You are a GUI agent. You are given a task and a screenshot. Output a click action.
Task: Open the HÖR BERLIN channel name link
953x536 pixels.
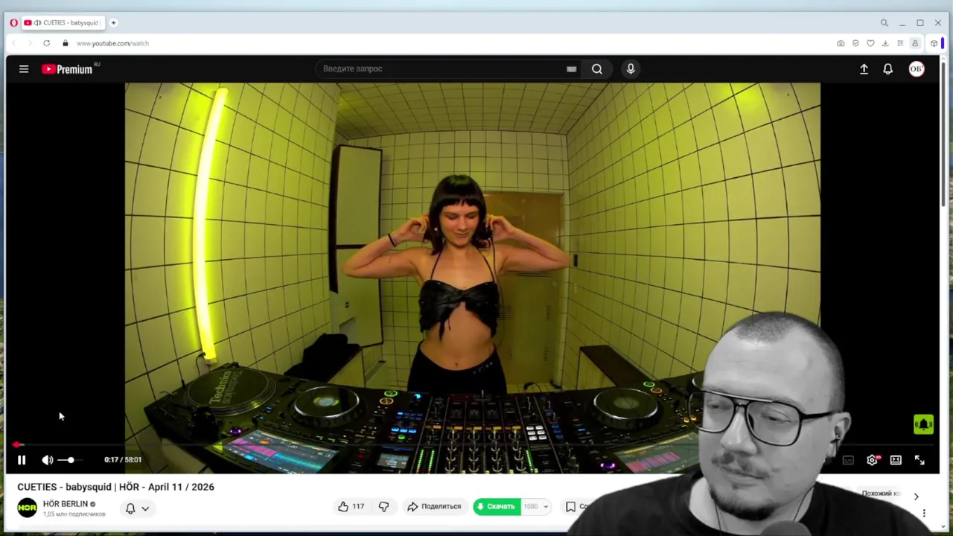click(66, 504)
